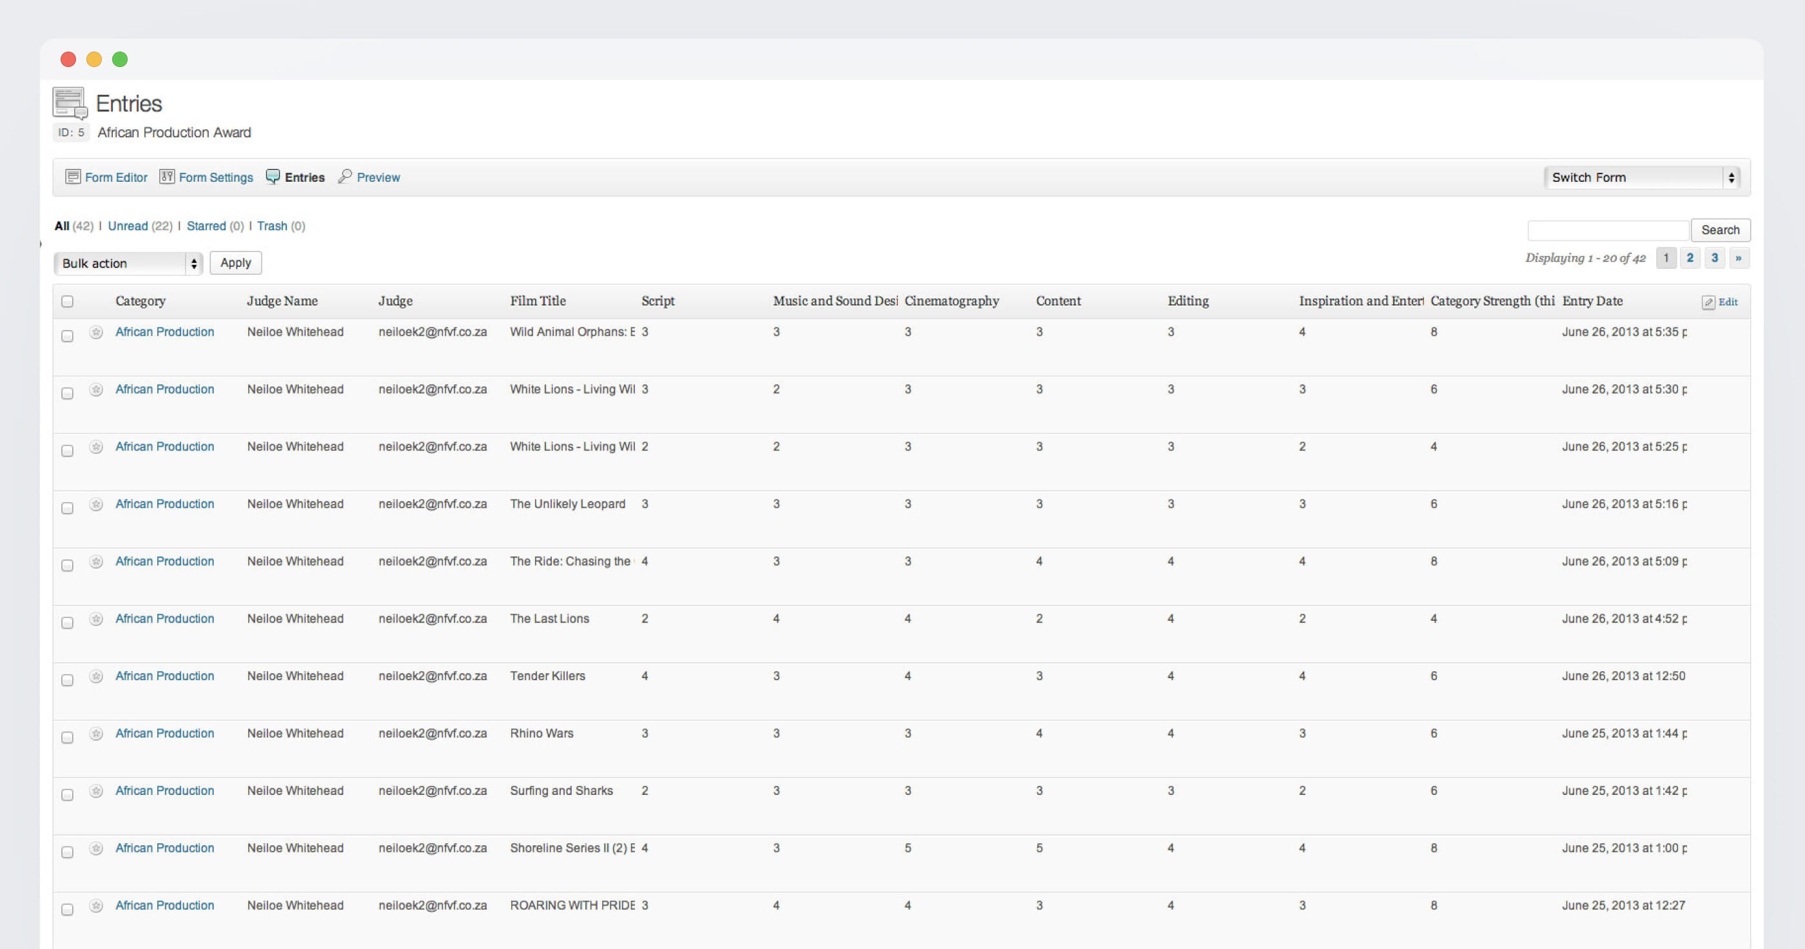This screenshot has height=949, width=1805.
Task: Show All (42) entries filter
Action: (73, 226)
